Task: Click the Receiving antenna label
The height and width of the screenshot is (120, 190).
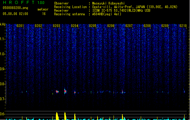Action: click(x=69, y=14)
